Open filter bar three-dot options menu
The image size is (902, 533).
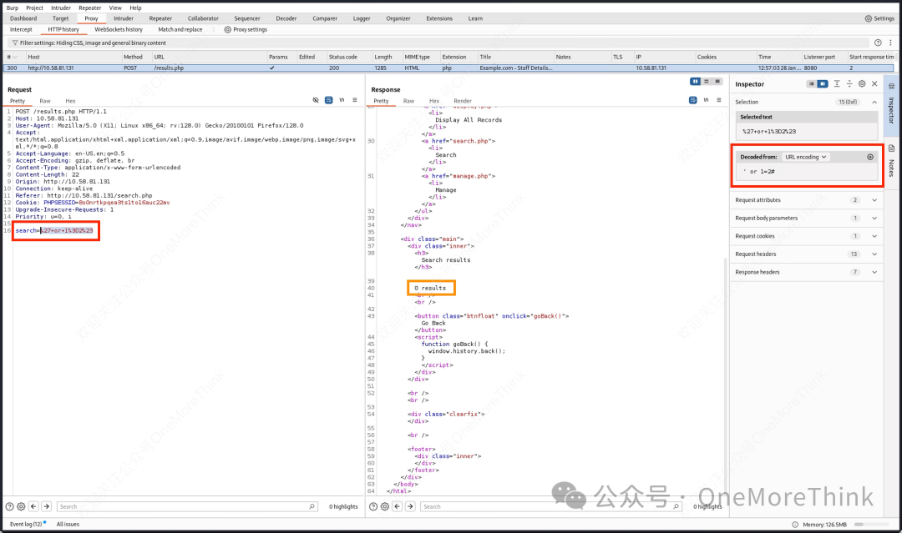click(x=890, y=43)
